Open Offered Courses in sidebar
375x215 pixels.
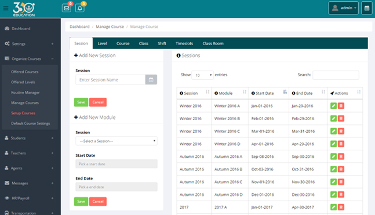tap(25, 72)
